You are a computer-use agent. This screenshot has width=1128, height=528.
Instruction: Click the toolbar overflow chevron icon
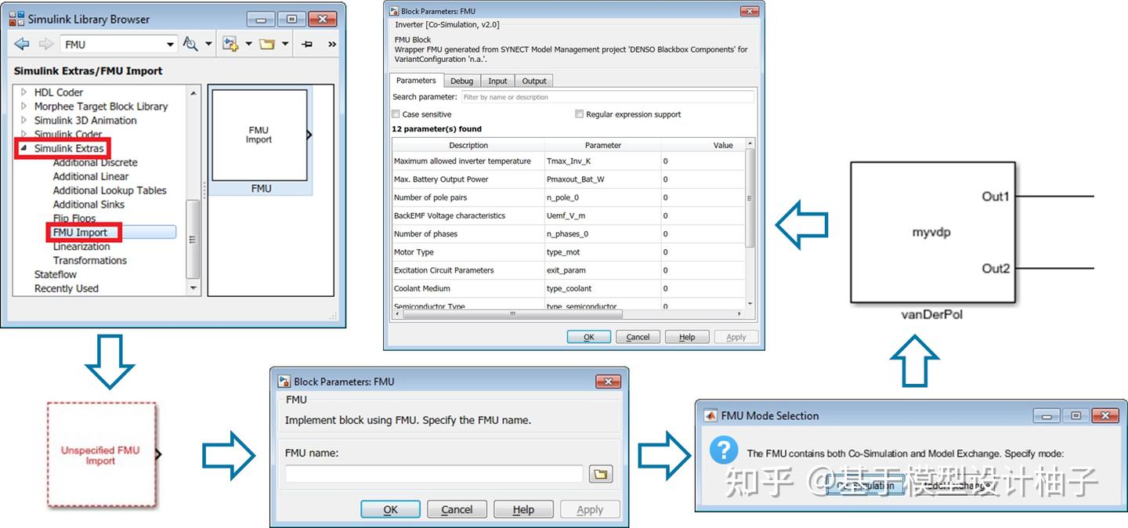pyautogui.click(x=331, y=44)
